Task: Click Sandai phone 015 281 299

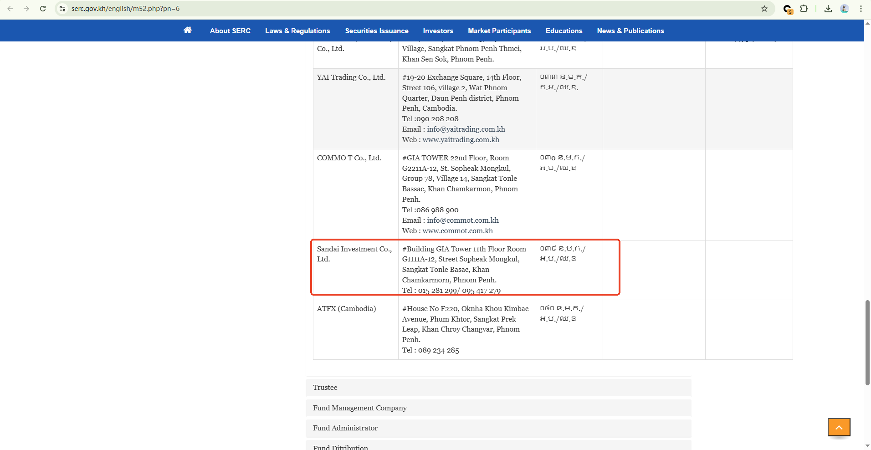Action: point(437,291)
